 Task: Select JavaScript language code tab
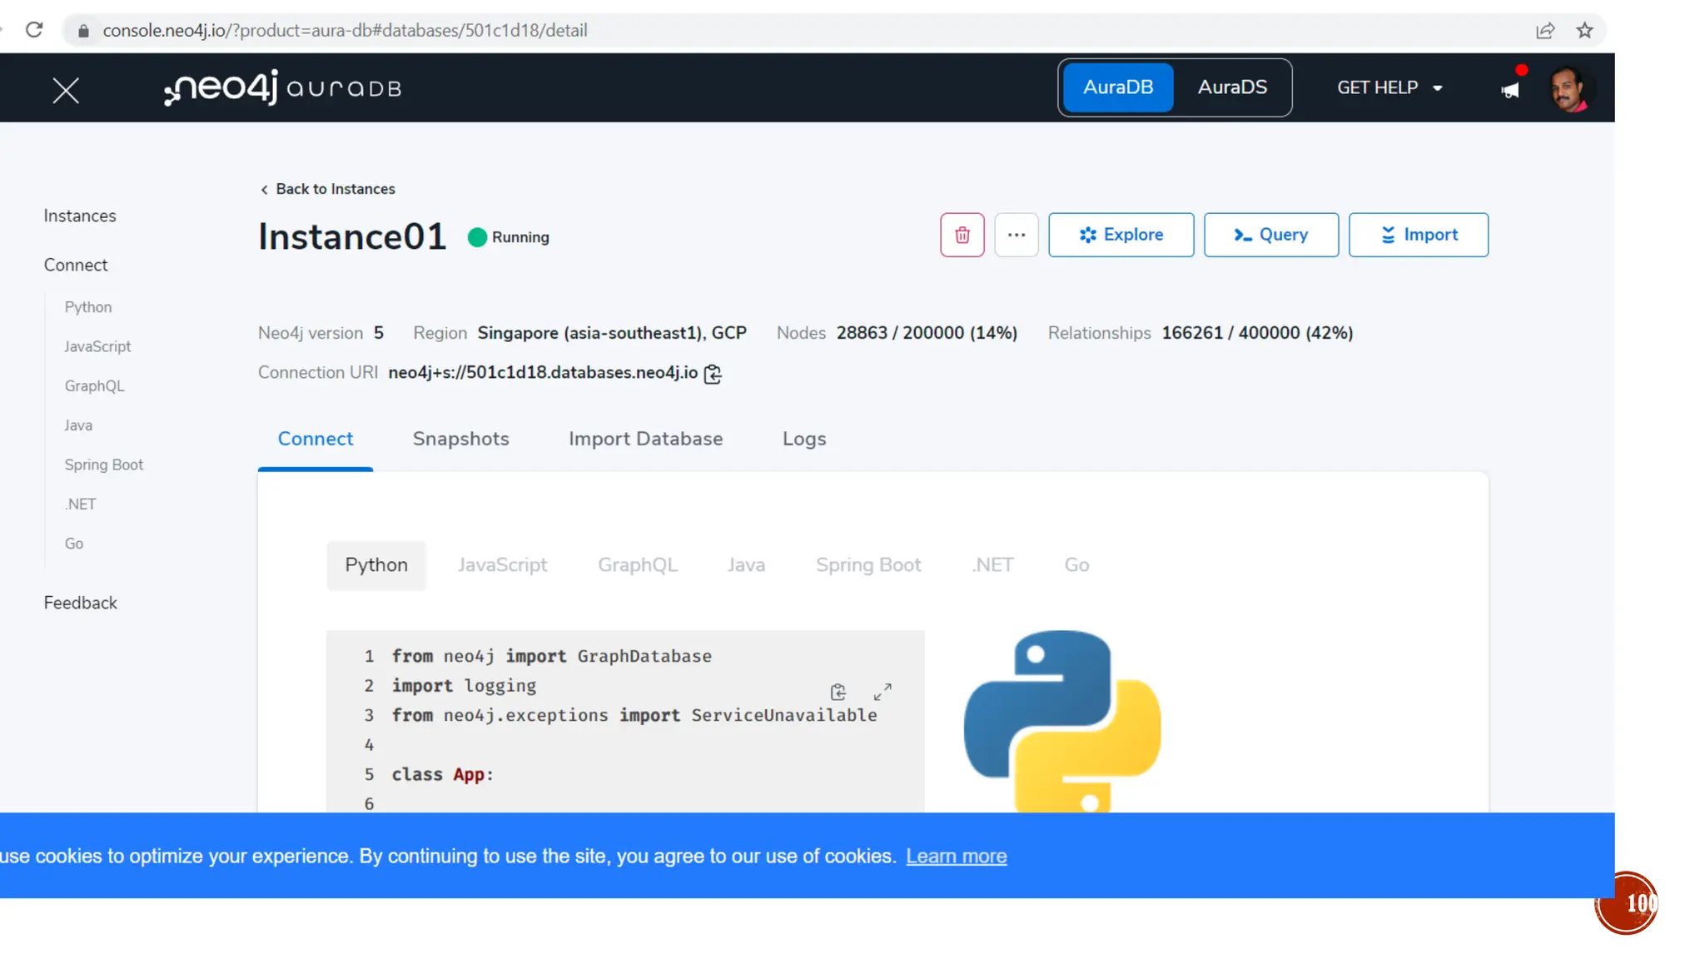502,565
